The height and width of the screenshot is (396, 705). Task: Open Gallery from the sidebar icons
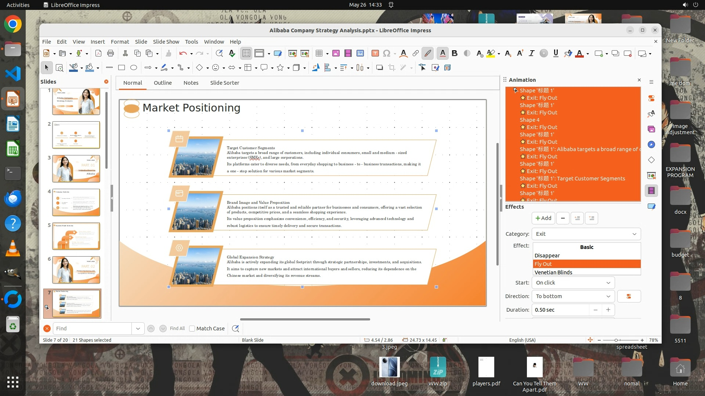[x=651, y=129]
